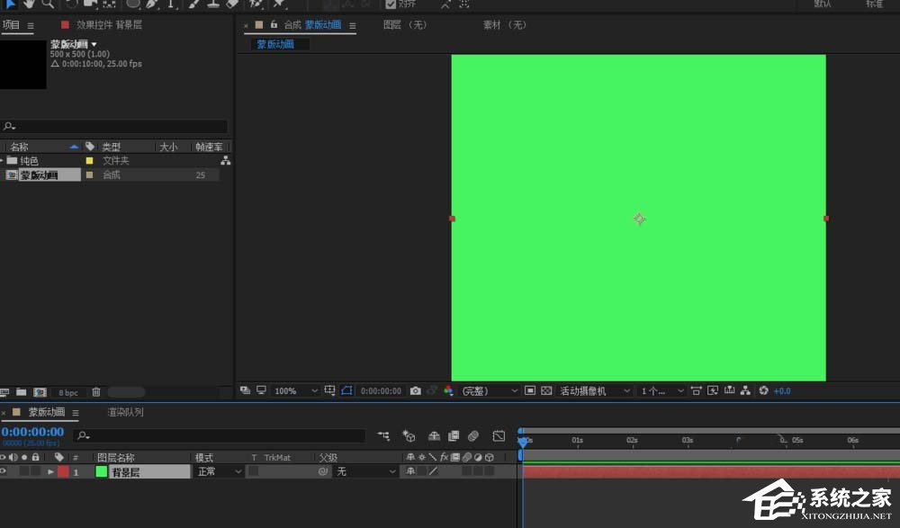Hide the 背景层 layer with the eye toggle
The width and height of the screenshot is (900, 528).
(x=4, y=471)
